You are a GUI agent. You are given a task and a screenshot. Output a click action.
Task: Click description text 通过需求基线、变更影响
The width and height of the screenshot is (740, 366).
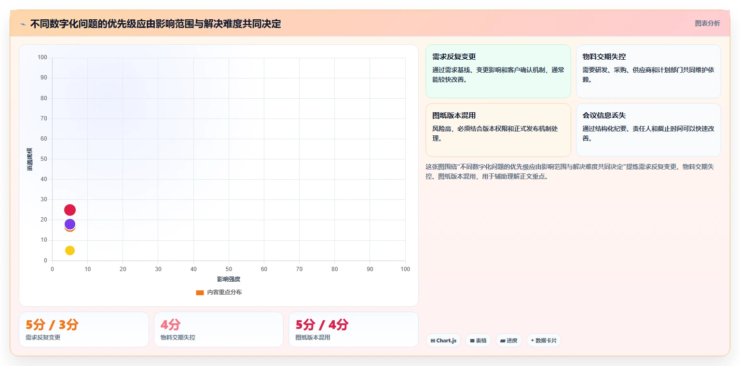498,75
